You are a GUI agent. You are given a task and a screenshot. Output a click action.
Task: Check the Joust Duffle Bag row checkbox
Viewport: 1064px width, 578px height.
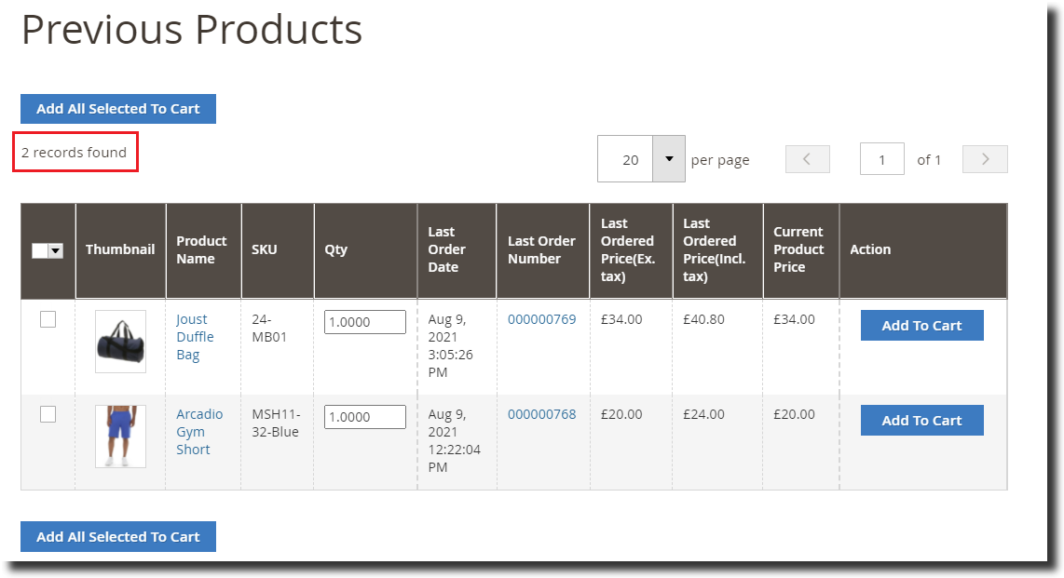[x=48, y=319]
